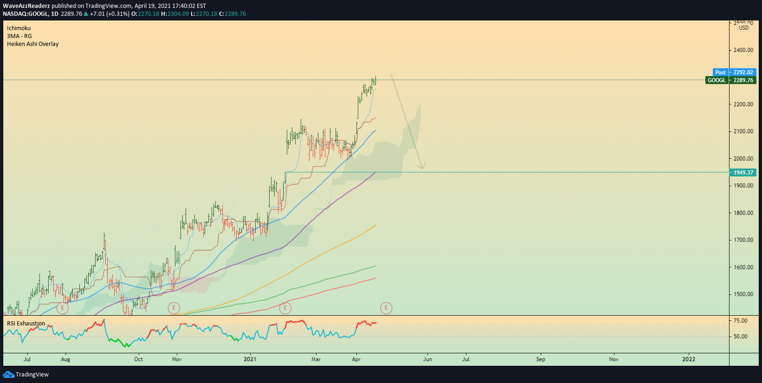762x383 pixels.
Task: Click the Sep time axis label
Action: [x=541, y=359]
